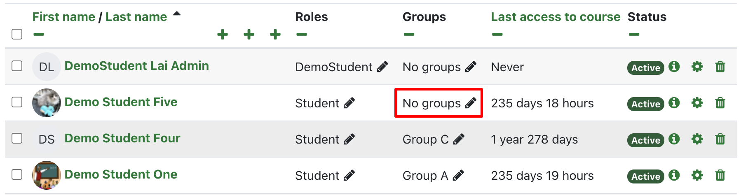Delete Demo Student Four's enrolment with trash icon

(x=720, y=139)
